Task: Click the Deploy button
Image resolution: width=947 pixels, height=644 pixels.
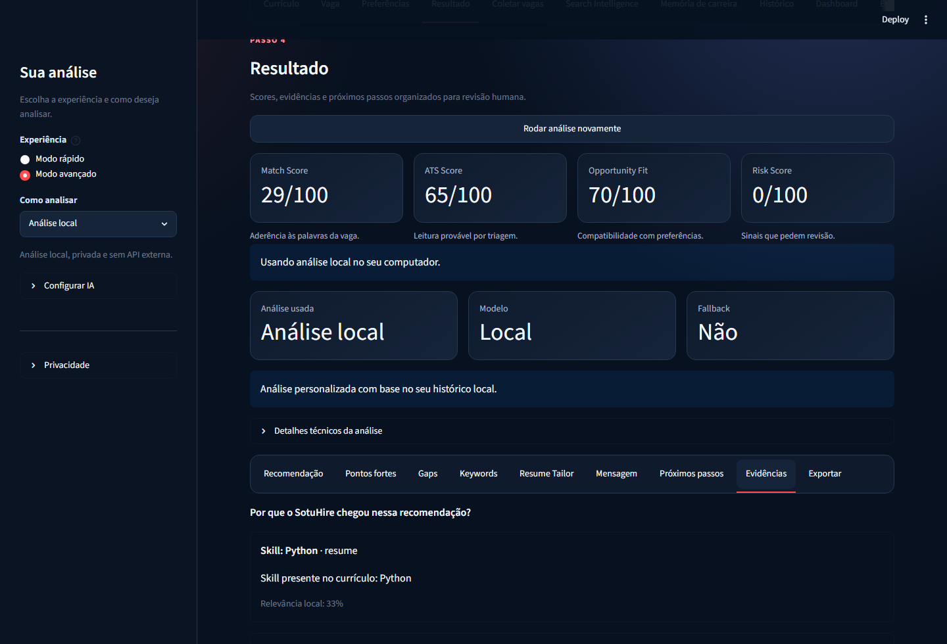Action: (895, 20)
